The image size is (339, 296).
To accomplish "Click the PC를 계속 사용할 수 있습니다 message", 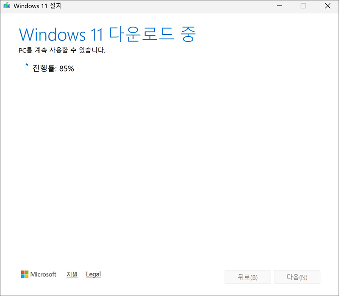I will [62, 50].
